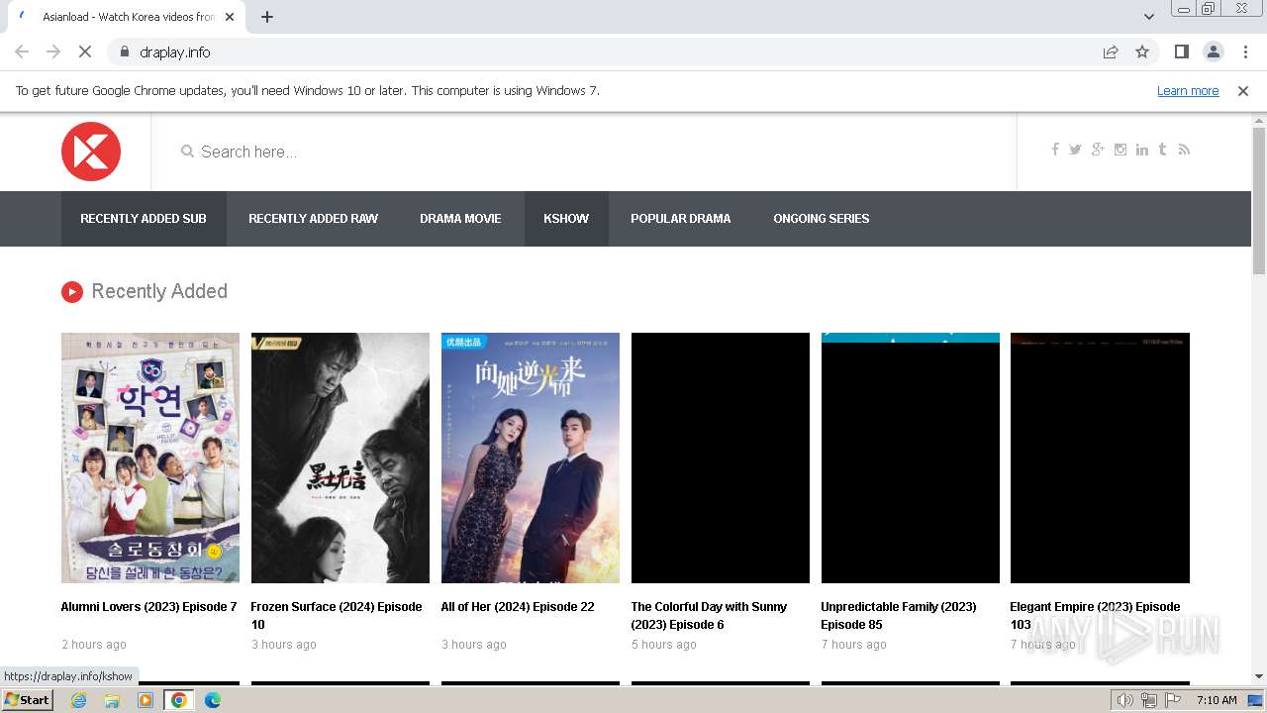Open File Explorer from the taskbar
Viewport: 1267px width, 713px height.
[112, 700]
